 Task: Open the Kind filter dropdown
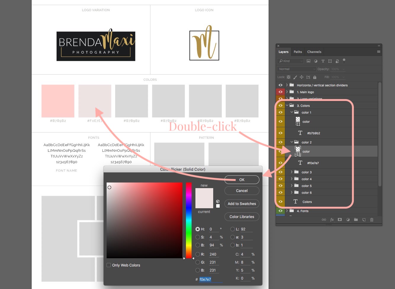click(x=290, y=61)
